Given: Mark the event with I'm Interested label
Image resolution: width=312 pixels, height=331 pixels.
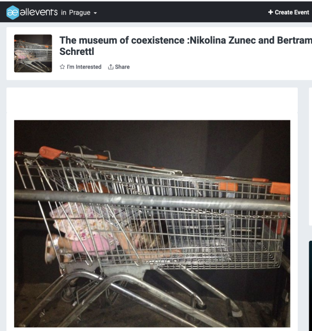Looking at the screenshot, I should [84, 67].
